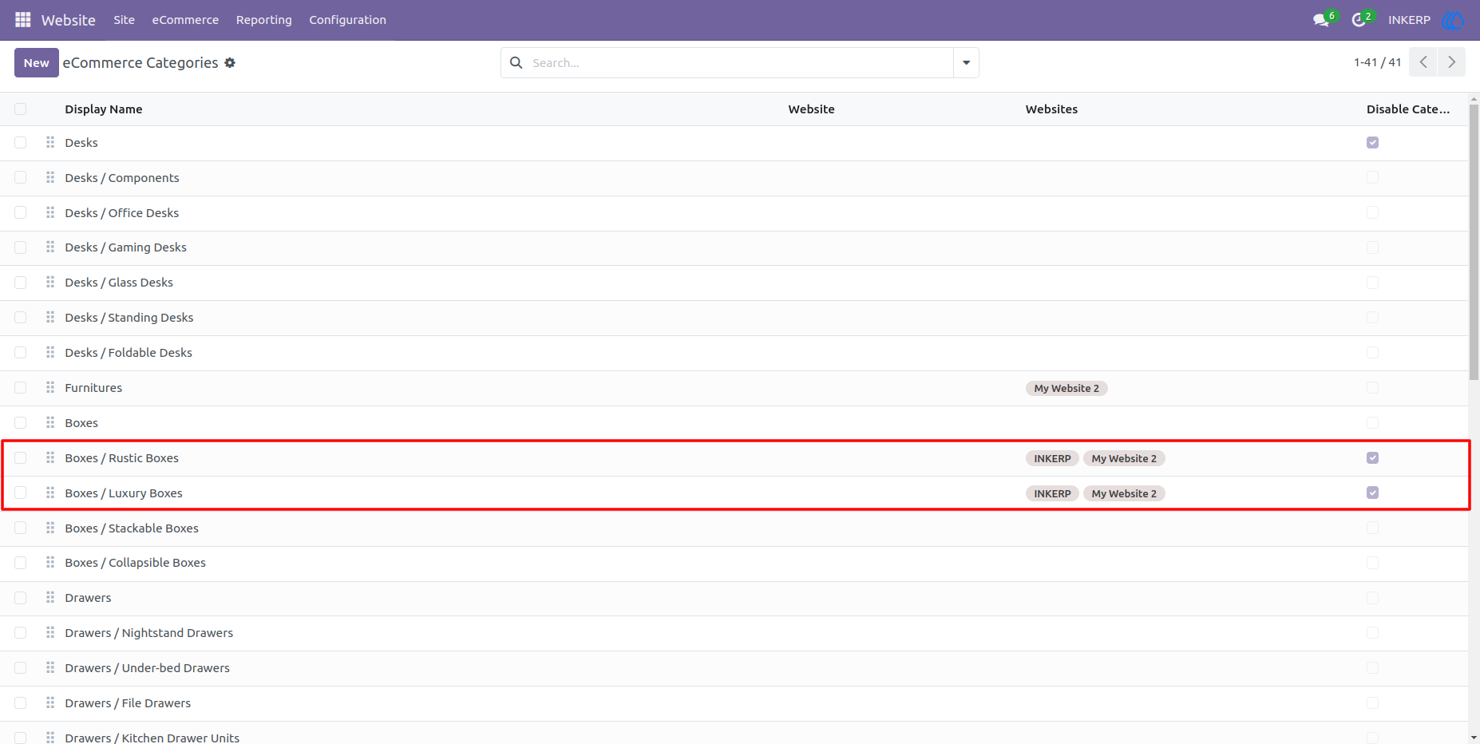Screen dimensions: 1480x744
Task: Click the 1-41 / 41 pager counter
Action: (x=1377, y=62)
